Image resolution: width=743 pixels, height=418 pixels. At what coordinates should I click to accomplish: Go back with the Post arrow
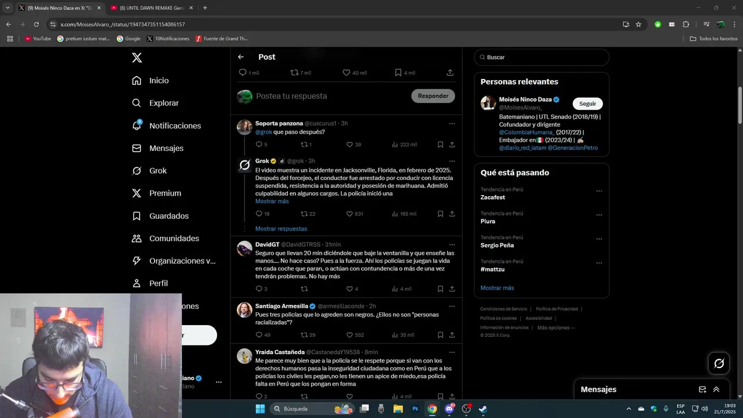[241, 57]
